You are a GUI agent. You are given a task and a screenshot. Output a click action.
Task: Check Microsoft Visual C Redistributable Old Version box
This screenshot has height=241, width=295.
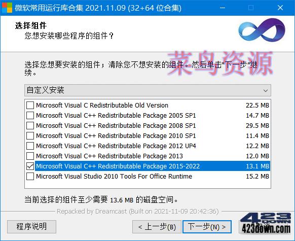point(30,105)
